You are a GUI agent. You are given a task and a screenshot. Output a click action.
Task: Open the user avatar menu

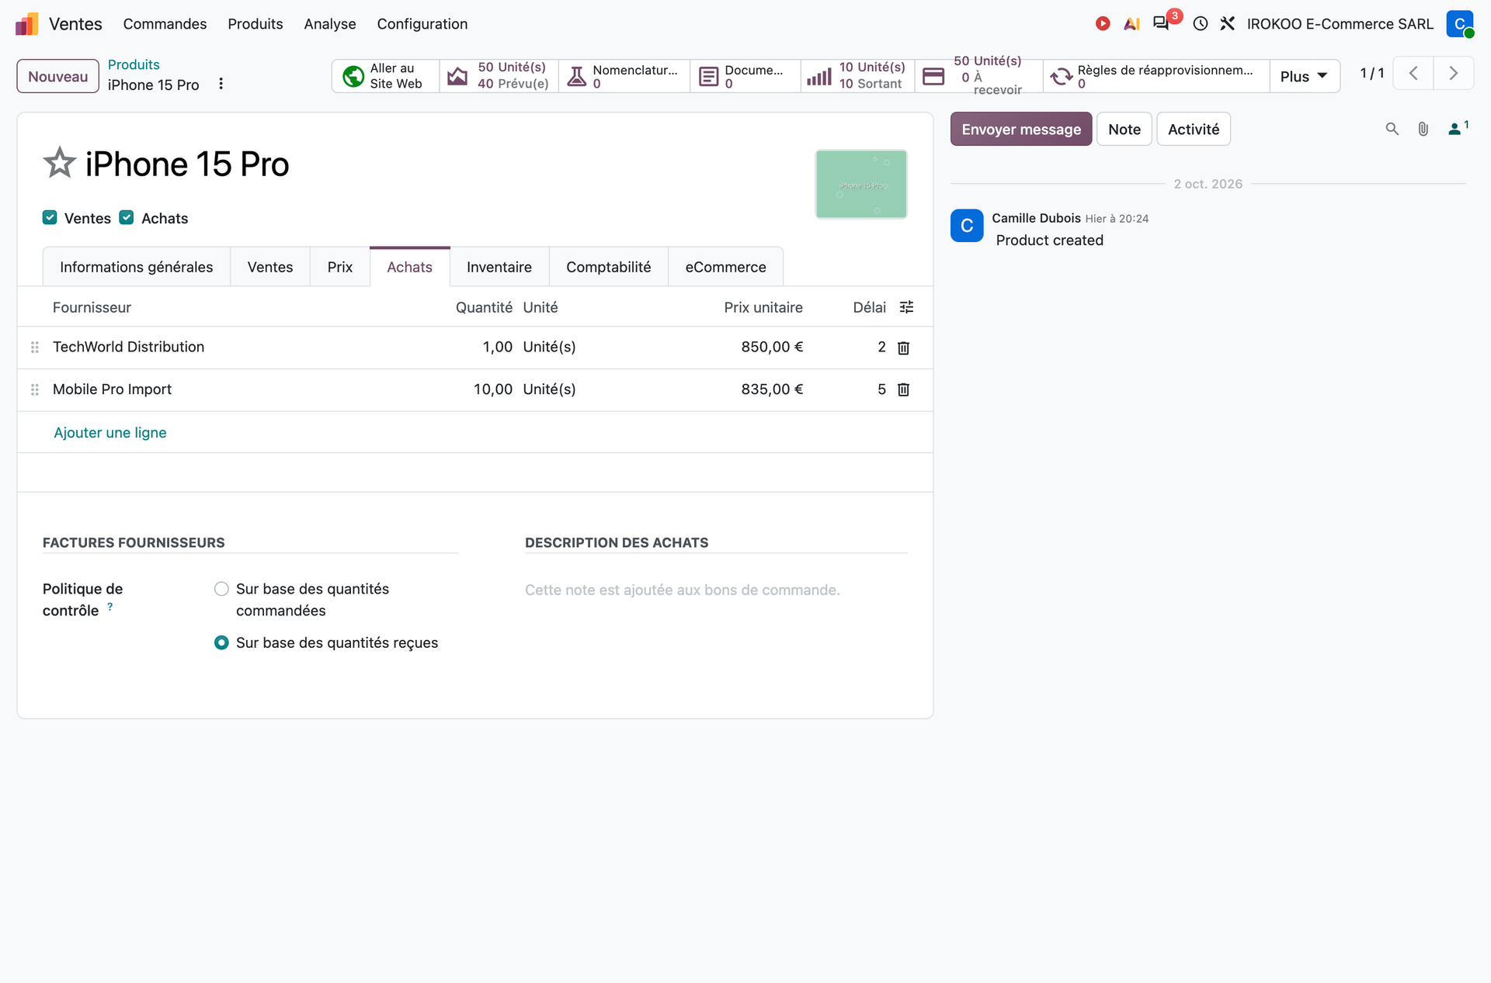click(x=1460, y=24)
